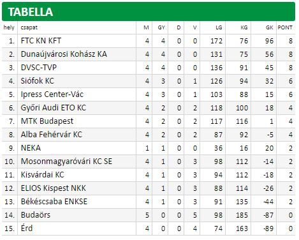This screenshot has width=299, height=240.
Task: Click the MTK Budapest team name
Action: pyautogui.click(x=47, y=121)
